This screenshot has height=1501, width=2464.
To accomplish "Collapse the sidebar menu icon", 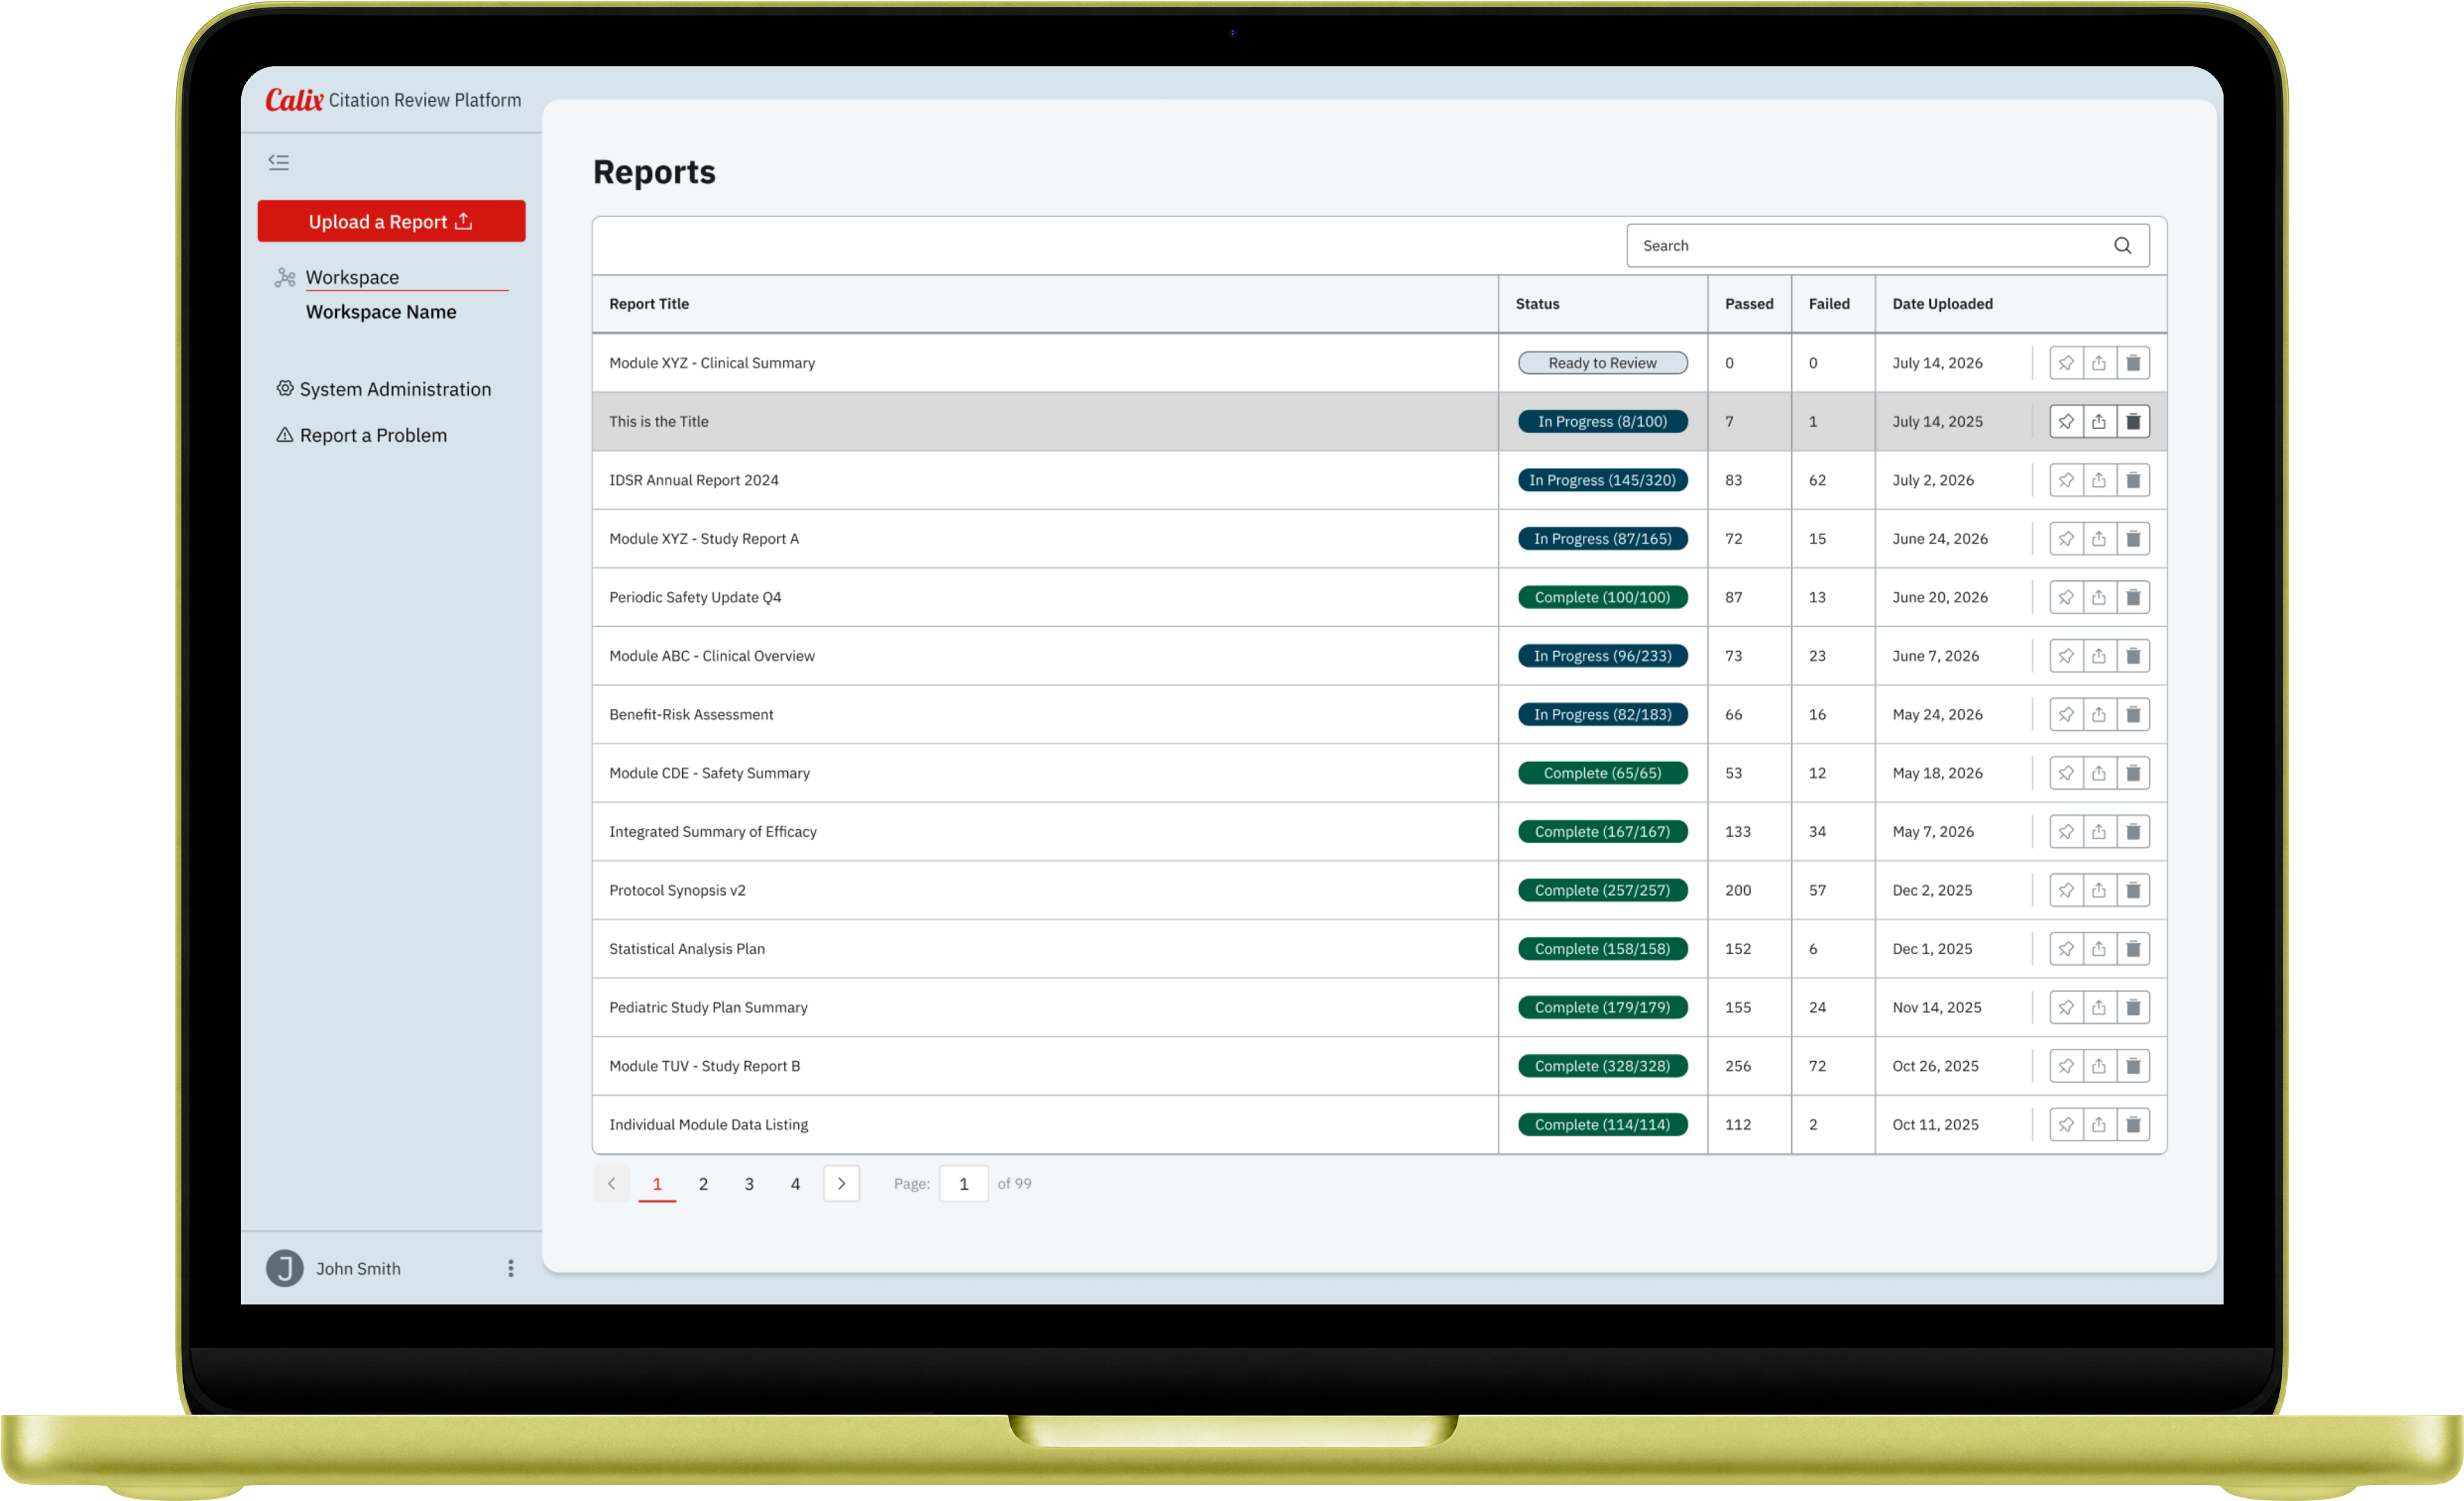I will click(x=279, y=162).
